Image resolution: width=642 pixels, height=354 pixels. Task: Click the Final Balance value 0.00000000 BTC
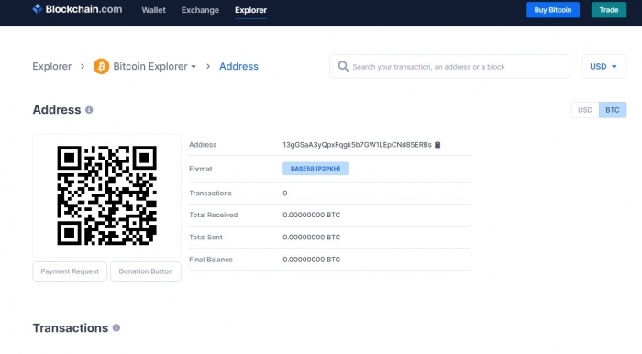312,260
